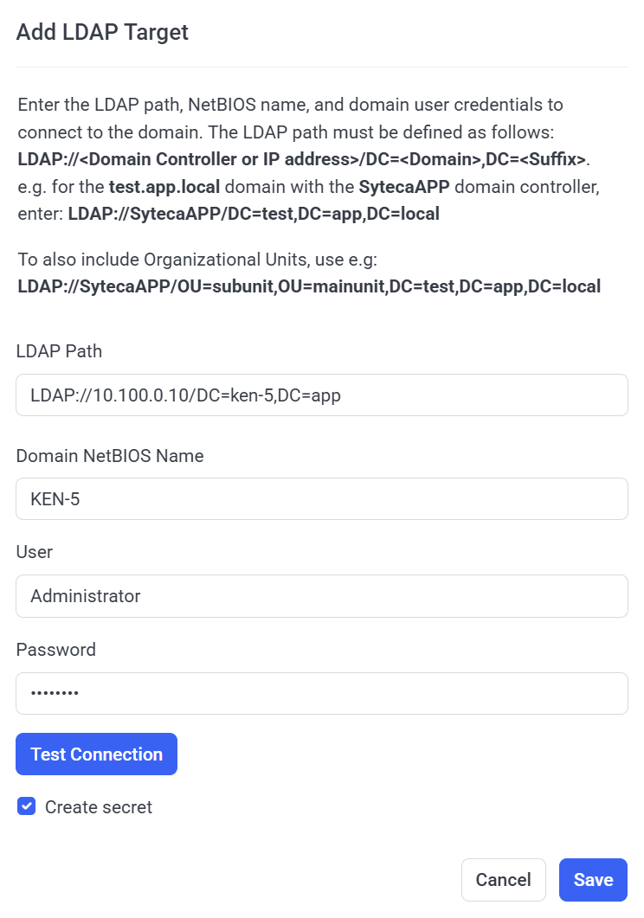
Task: Cancel the Add LDAP Target dialog
Action: (503, 880)
